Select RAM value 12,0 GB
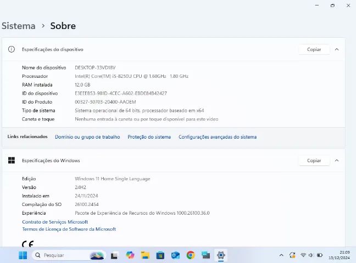 coord(82,85)
